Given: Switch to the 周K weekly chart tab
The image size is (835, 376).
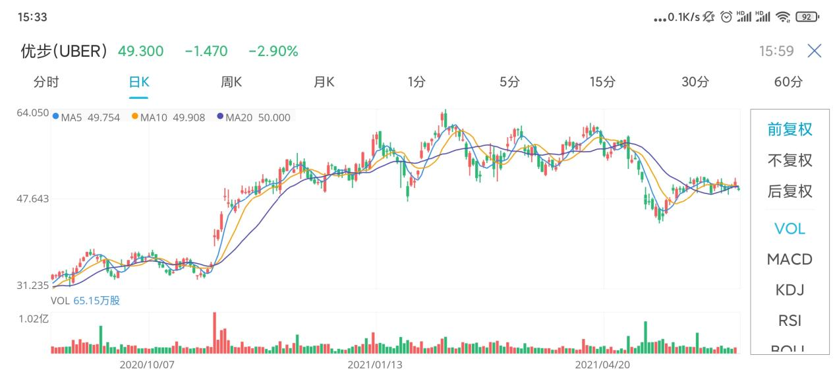Looking at the screenshot, I should pyautogui.click(x=231, y=82).
